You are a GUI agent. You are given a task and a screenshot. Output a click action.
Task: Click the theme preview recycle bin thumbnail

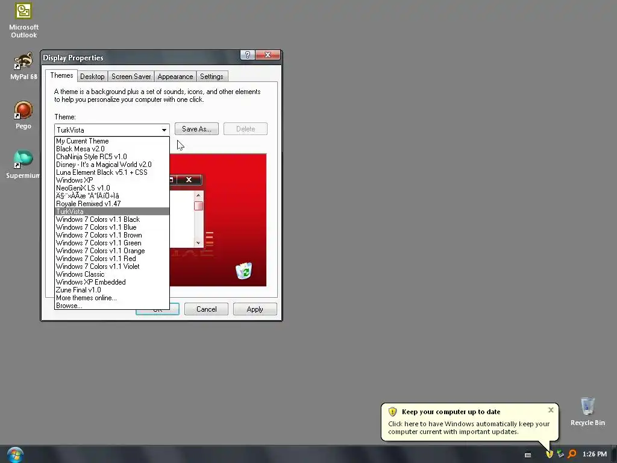point(243,271)
